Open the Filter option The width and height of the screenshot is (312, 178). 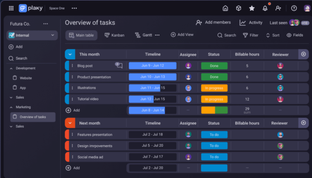(x=250, y=35)
